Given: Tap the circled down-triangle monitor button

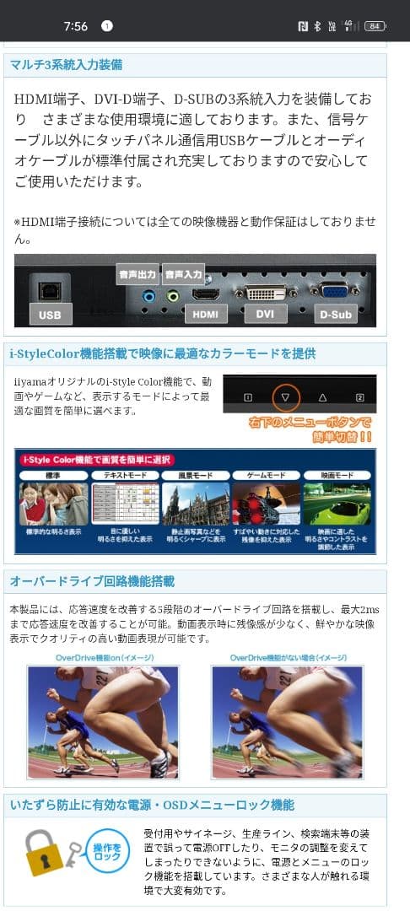Looking at the screenshot, I should (x=285, y=397).
